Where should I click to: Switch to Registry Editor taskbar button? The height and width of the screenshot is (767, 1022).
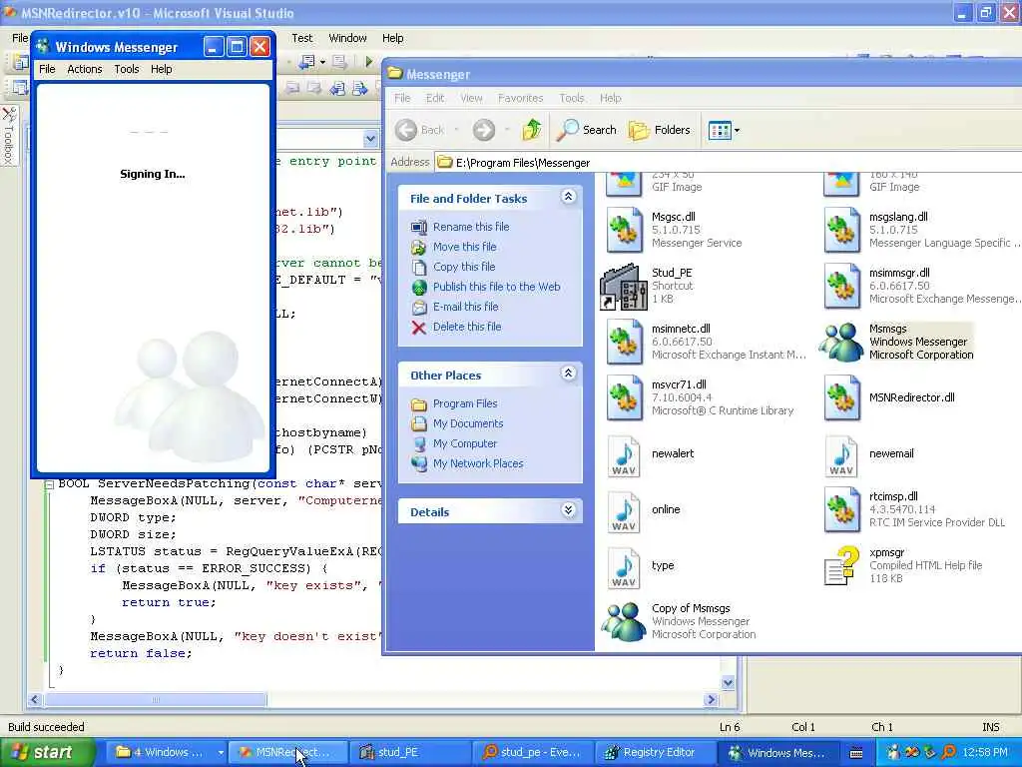[658, 752]
